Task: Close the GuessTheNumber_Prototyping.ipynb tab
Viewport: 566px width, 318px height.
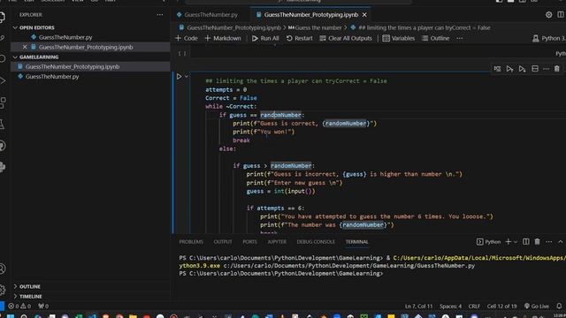Action: pyautogui.click(x=364, y=15)
